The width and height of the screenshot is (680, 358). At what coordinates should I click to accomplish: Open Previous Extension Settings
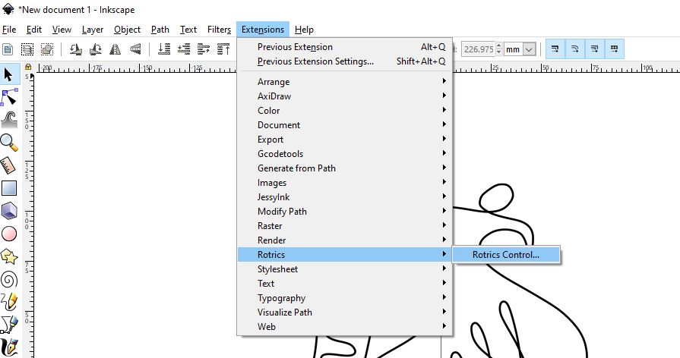(345, 61)
